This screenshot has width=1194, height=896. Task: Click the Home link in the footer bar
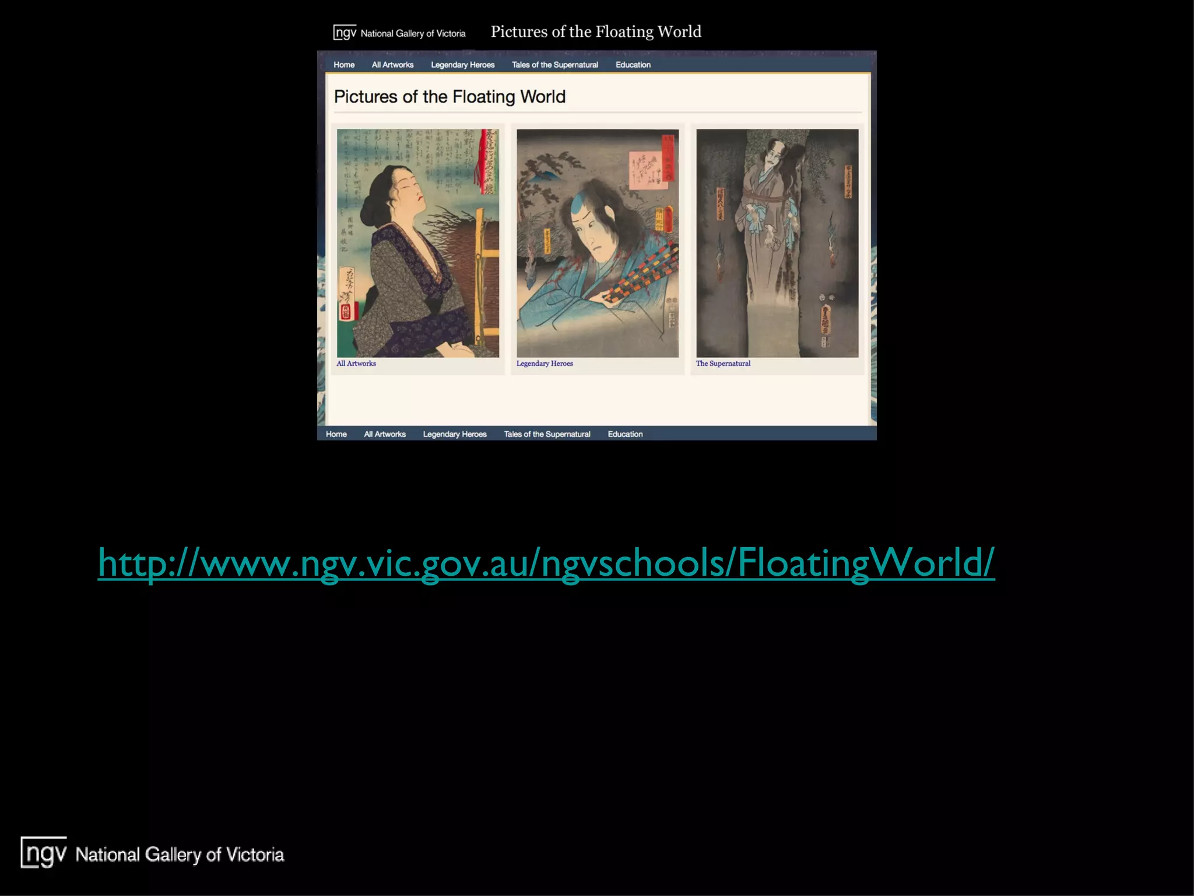[336, 434]
